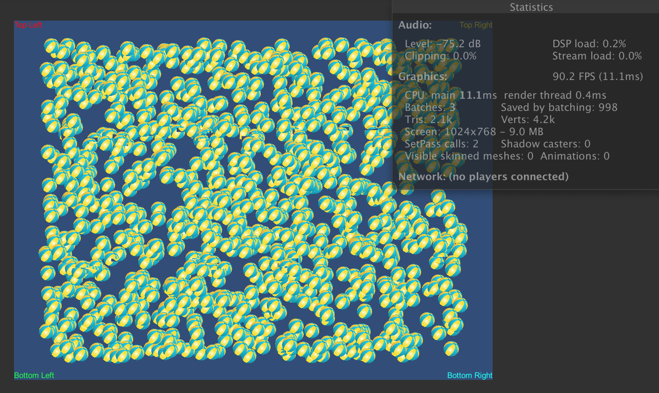Select the cyan Bottom Right label
This screenshot has width=659, height=393.
(x=470, y=375)
